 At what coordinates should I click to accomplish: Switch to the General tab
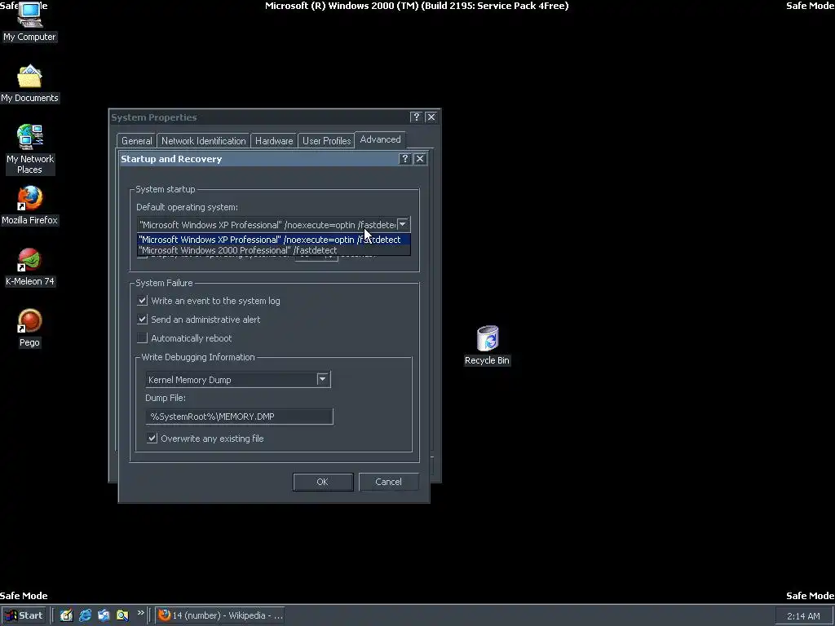coord(136,140)
